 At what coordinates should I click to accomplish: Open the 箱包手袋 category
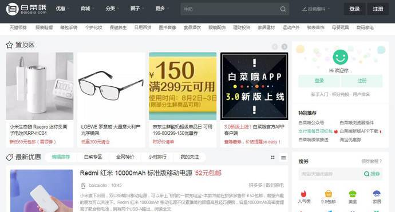point(69,27)
